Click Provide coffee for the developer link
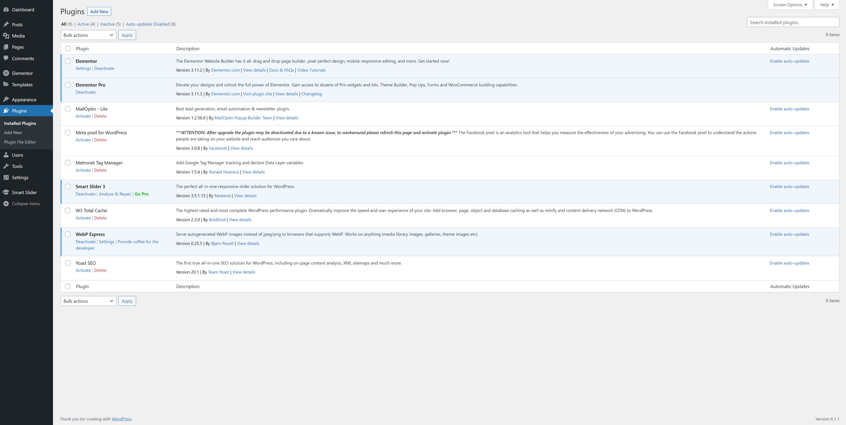 [x=117, y=245]
